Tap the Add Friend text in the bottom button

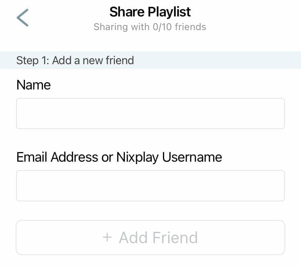(158, 238)
